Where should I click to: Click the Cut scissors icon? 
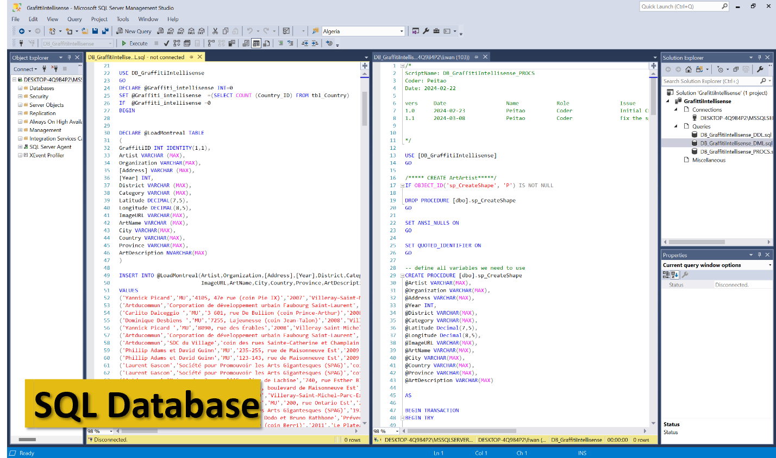coord(215,31)
